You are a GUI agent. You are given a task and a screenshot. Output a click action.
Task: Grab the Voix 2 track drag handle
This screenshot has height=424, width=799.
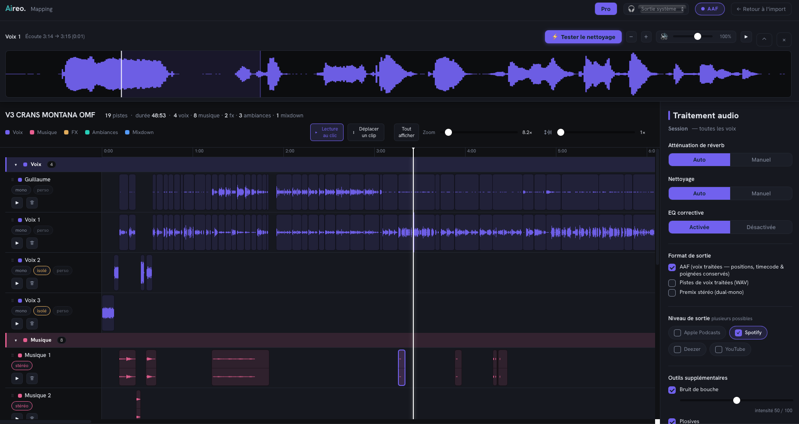click(x=12, y=260)
